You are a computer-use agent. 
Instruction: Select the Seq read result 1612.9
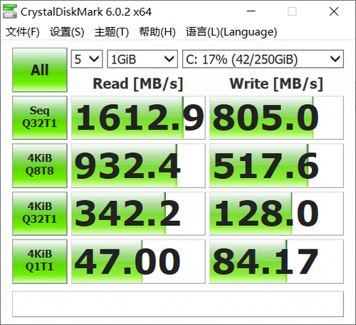(x=138, y=118)
